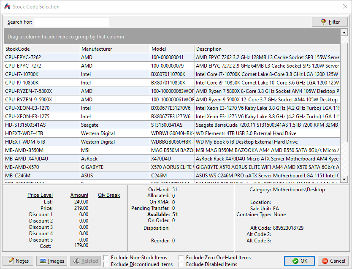Open the Images viewer button

pyautogui.click(x=51, y=261)
